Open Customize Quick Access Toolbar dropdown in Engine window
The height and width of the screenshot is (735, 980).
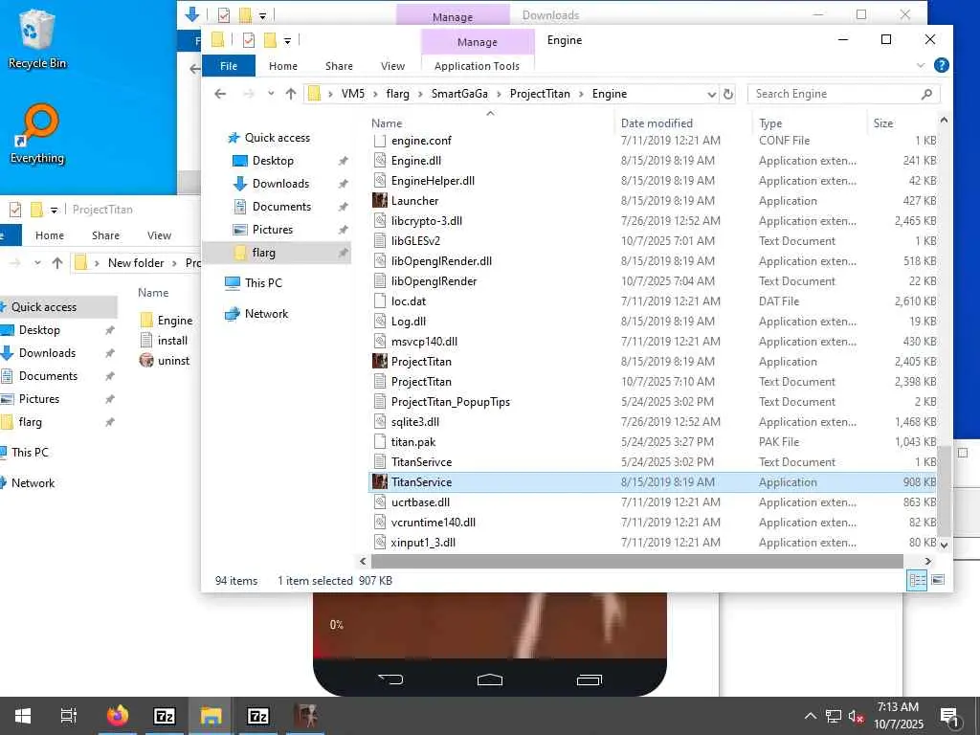[287, 41]
